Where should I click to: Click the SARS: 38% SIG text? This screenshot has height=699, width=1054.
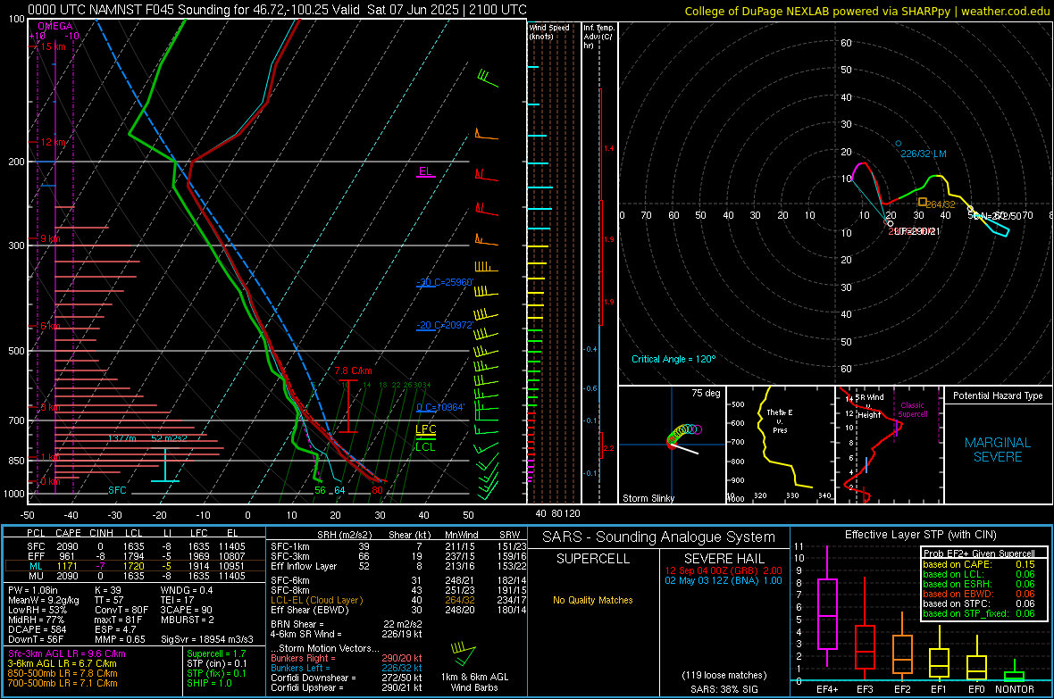(724, 689)
